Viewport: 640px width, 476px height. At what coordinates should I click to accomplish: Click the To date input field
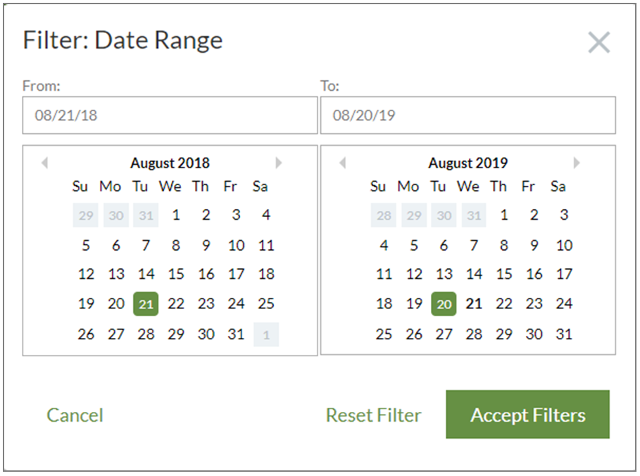click(468, 115)
